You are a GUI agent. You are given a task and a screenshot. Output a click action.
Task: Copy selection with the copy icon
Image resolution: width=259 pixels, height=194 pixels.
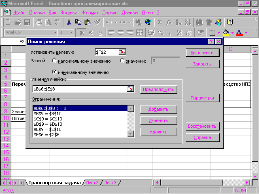78,22
